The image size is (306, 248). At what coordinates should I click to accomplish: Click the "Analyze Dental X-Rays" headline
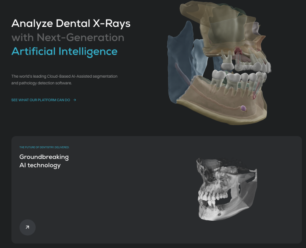click(x=71, y=24)
